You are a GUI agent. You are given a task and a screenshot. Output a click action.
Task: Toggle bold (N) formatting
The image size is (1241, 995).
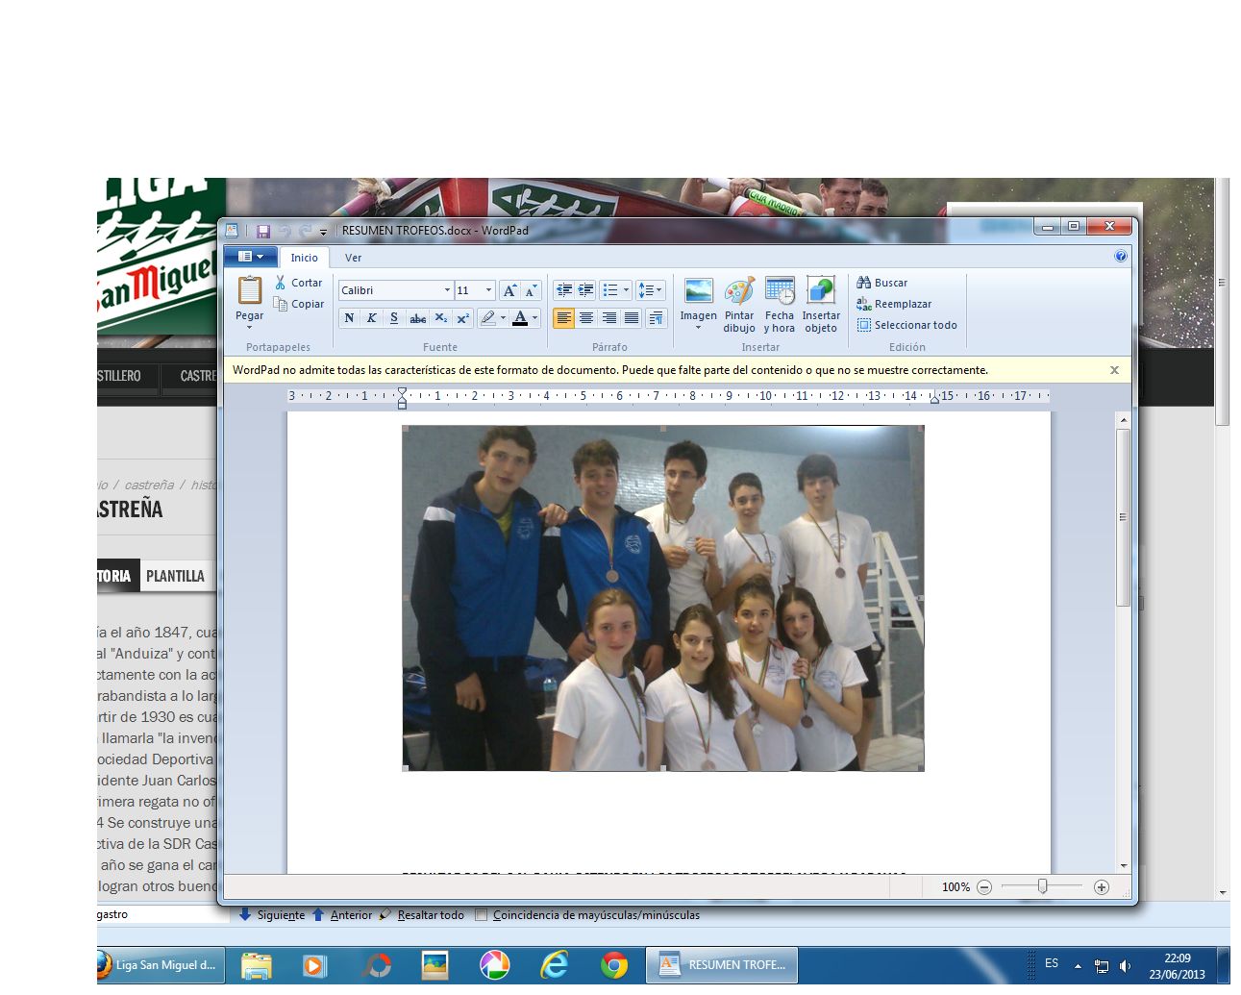click(349, 318)
